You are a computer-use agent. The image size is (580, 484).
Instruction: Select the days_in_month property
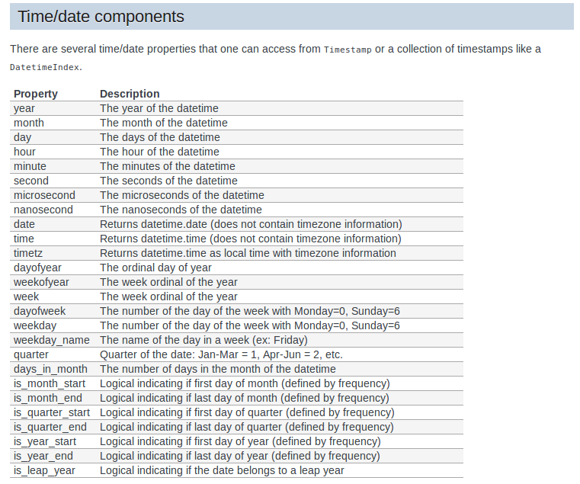(x=50, y=370)
